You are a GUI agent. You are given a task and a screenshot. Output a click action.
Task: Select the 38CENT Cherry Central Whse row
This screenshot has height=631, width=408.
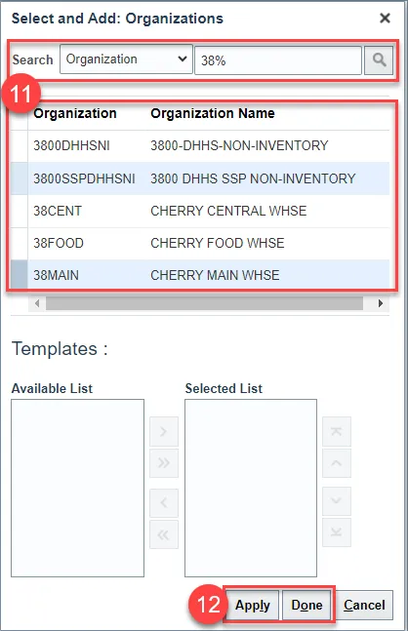(200, 211)
